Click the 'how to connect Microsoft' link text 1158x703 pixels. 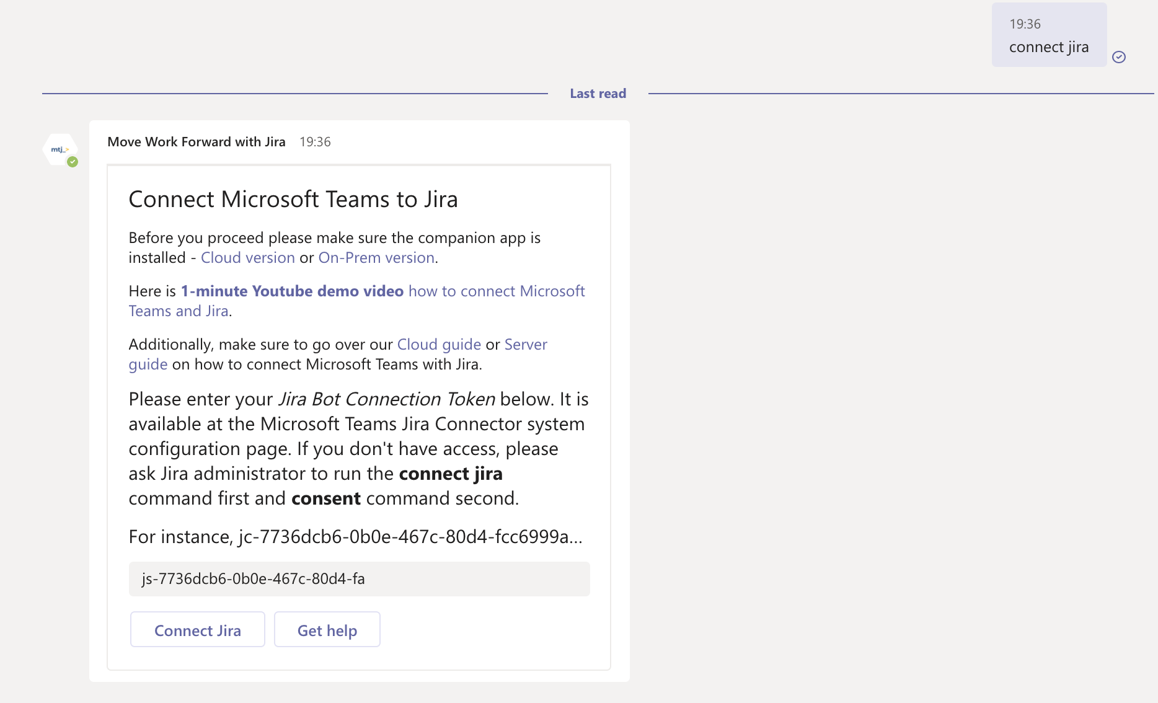tap(496, 291)
